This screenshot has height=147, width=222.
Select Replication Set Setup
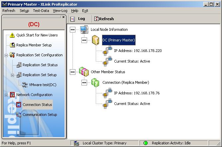coord(40,75)
